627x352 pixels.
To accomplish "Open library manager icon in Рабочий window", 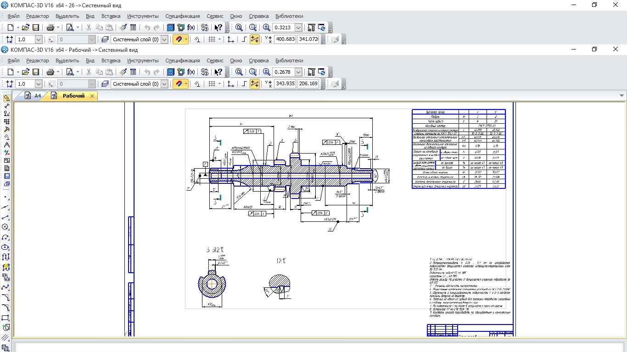I will pos(170,72).
